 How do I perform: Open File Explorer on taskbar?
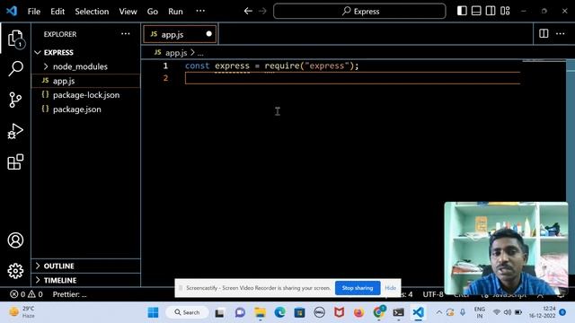click(260, 313)
